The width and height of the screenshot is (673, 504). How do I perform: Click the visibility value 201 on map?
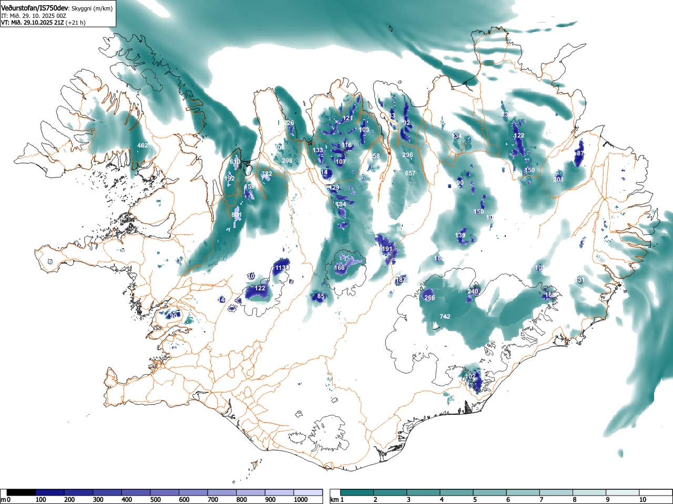pyautogui.click(x=558, y=179)
